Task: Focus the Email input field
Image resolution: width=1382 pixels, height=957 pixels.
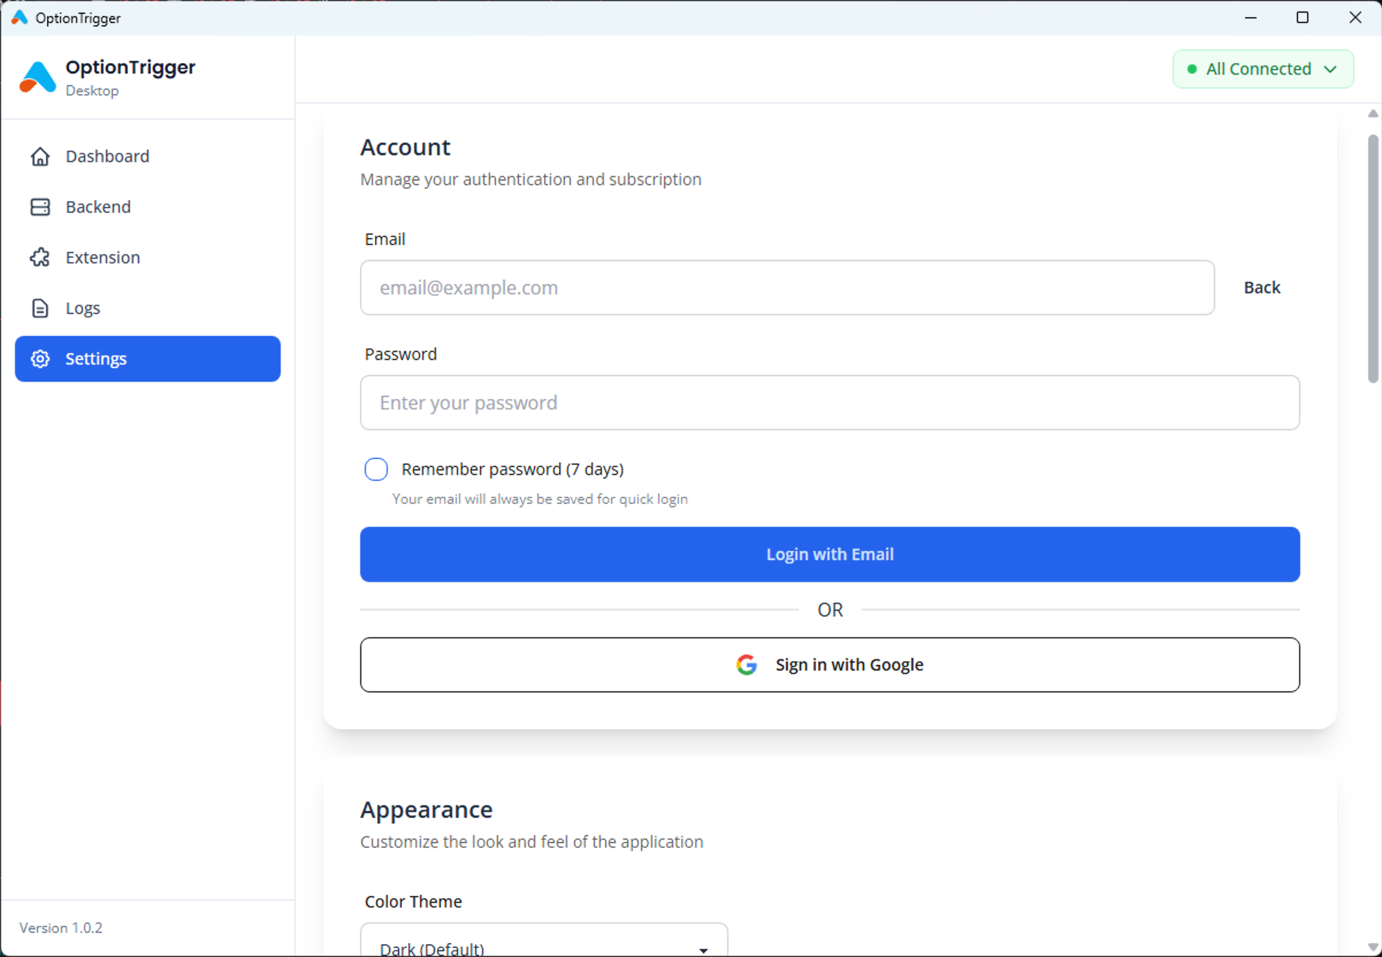Action: click(788, 288)
